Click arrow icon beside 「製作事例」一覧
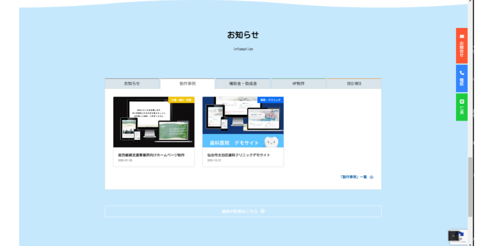Viewport: 493px width, 246px height. click(372, 177)
